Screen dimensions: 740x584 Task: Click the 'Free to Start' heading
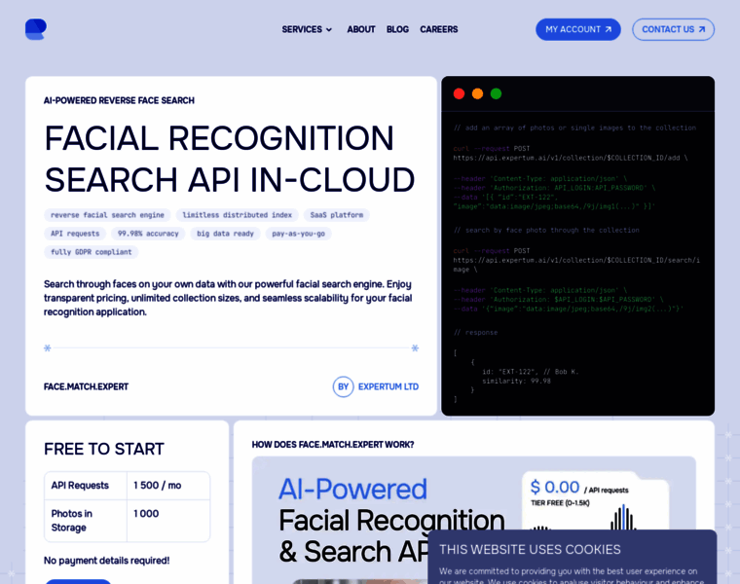(104, 449)
